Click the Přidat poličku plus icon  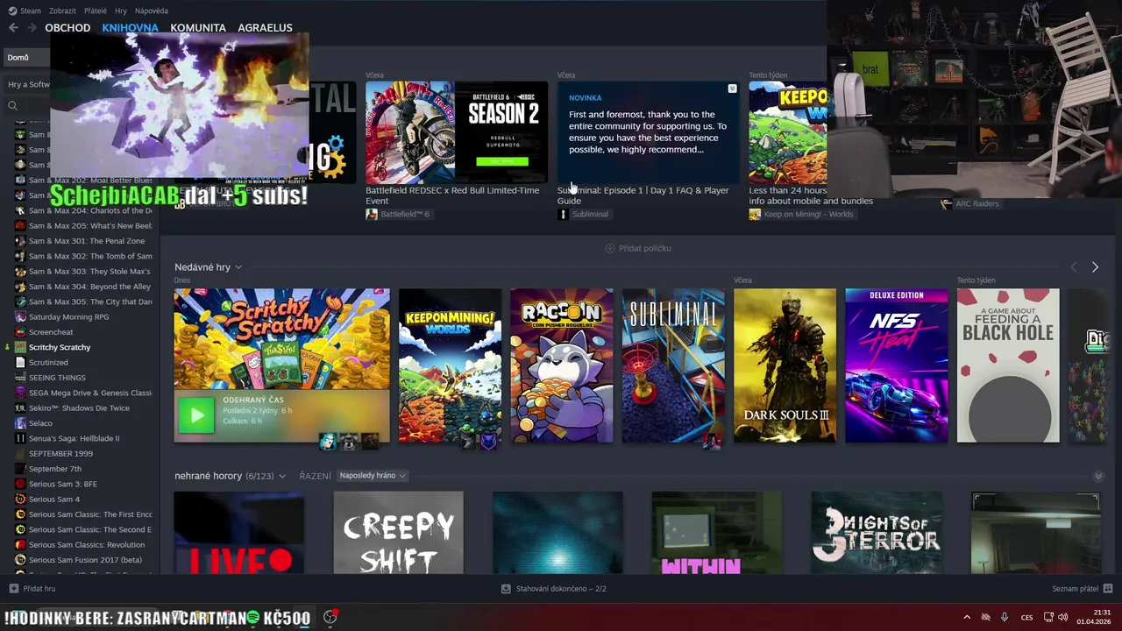tap(610, 248)
